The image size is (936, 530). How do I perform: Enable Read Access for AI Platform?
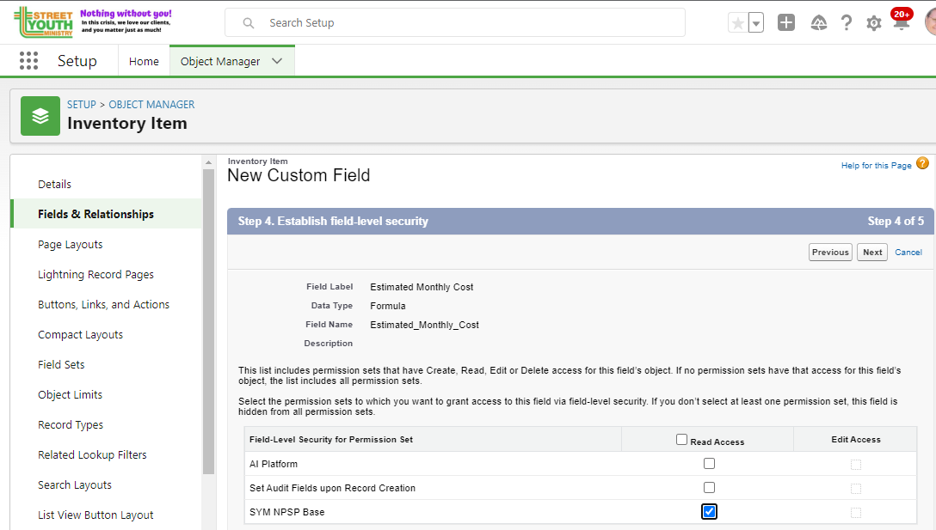pyautogui.click(x=709, y=464)
